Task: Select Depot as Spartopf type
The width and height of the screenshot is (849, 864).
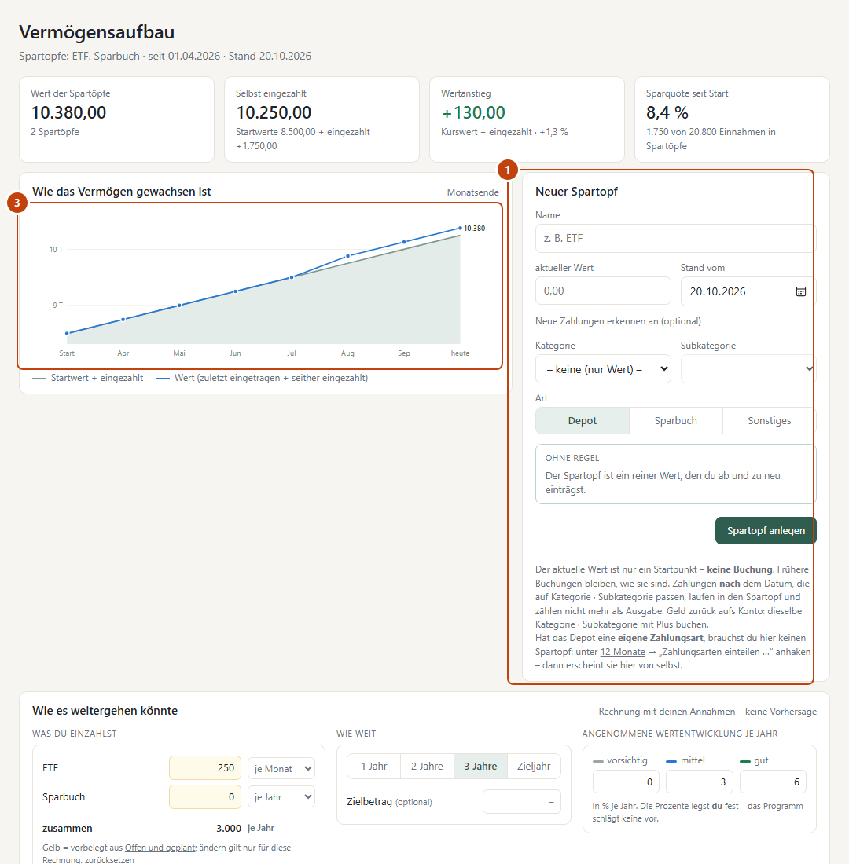Action: (x=582, y=421)
